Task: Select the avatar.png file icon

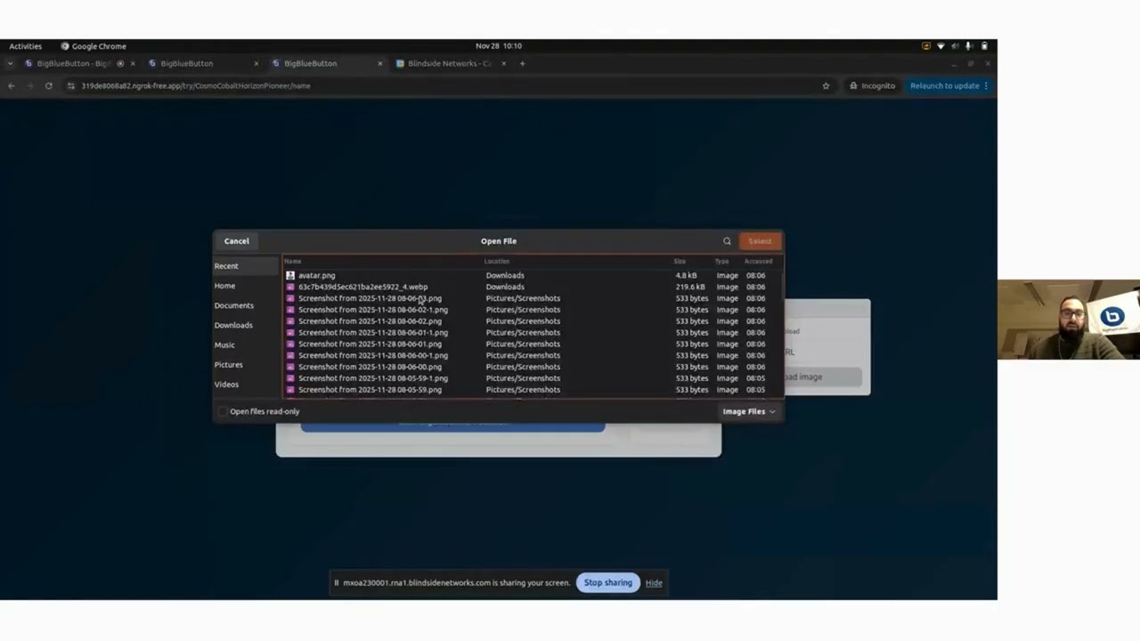Action: coord(290,275)
